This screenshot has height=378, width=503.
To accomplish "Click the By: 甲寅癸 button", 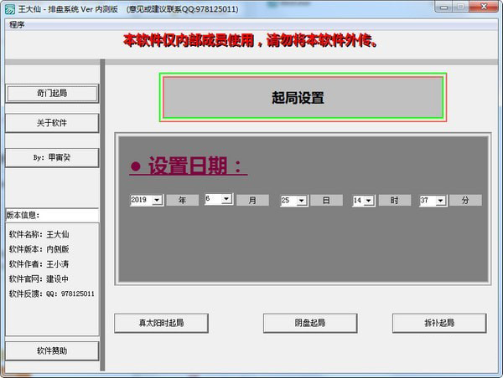I will point(52,157).
